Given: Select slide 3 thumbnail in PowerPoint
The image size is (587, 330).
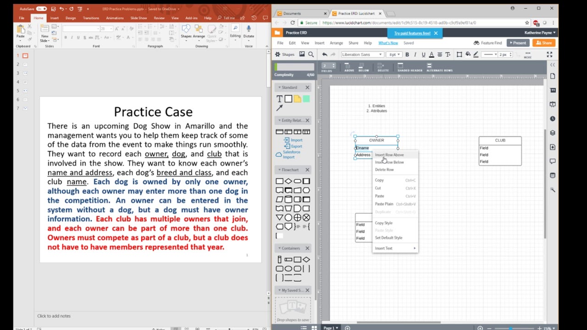Looking at the screenshot, I should (25, 73).
